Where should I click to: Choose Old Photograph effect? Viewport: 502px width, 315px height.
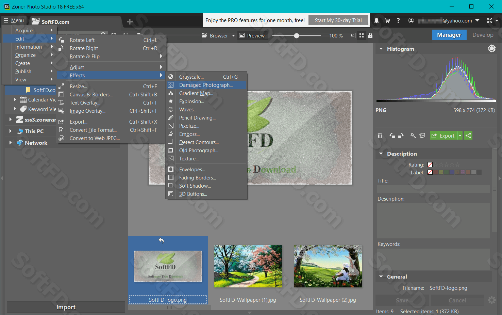click(207, 151)
